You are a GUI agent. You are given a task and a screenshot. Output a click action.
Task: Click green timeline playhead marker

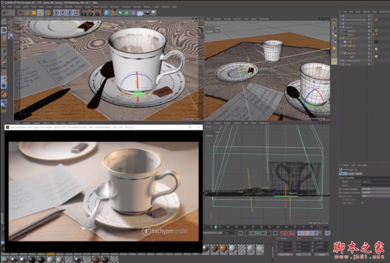[x=216, y=227]
